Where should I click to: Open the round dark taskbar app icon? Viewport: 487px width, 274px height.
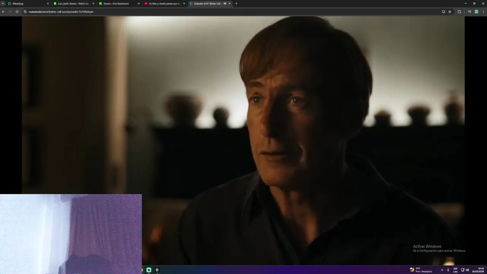(157, 270)
